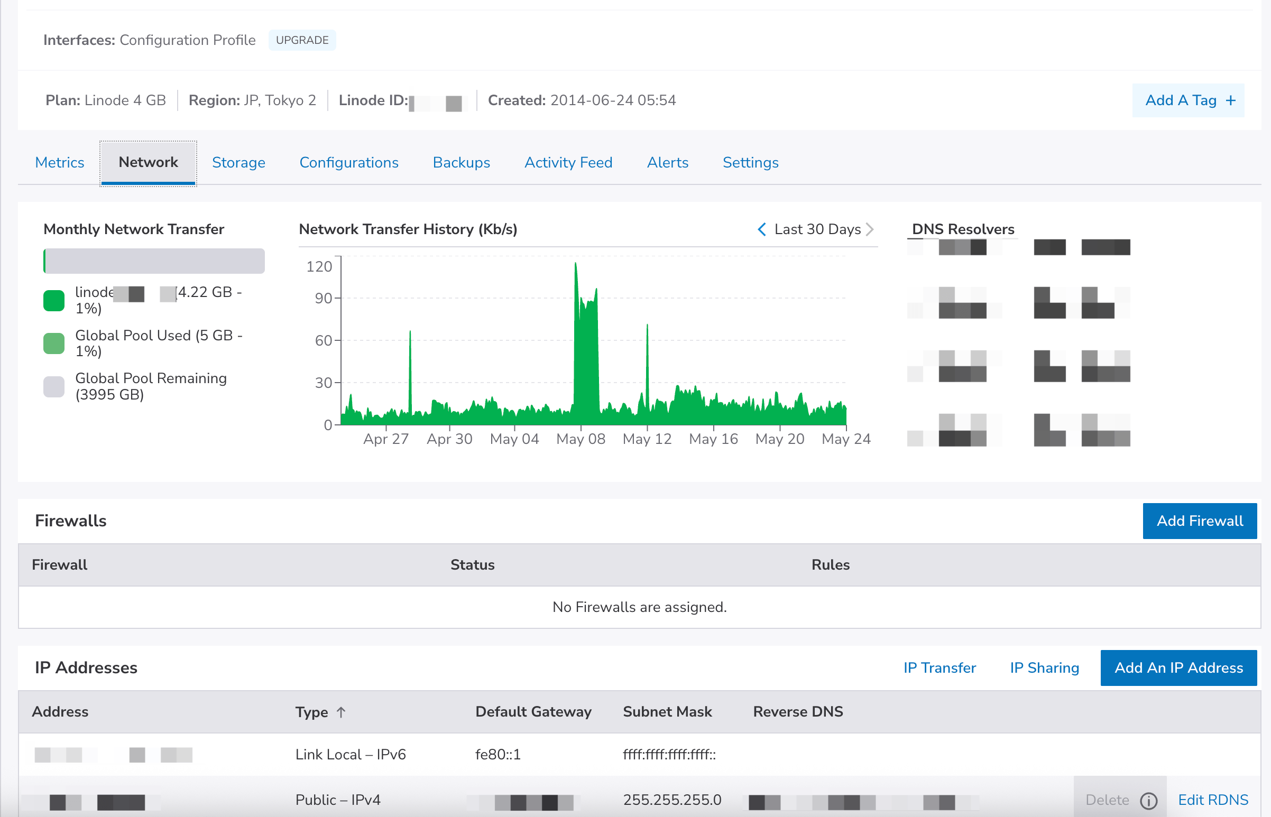This screenshot has height=817, width=1271.
Task: Open the IP Sharing link
Action: (1044, 668)
